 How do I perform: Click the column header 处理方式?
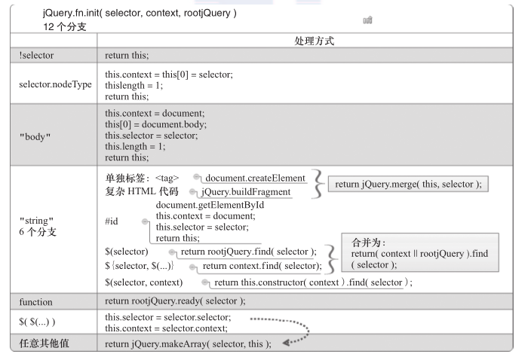[x=314, y=41]
